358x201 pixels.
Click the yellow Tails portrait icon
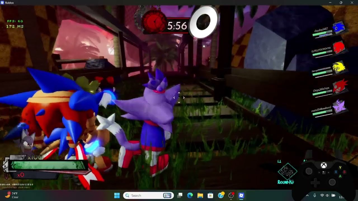[339, 67]
